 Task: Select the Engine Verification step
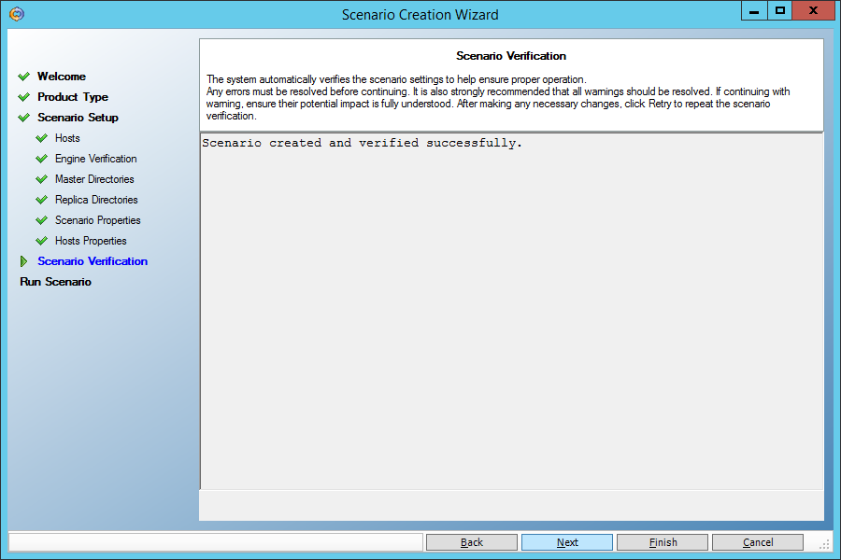point(96,159)
